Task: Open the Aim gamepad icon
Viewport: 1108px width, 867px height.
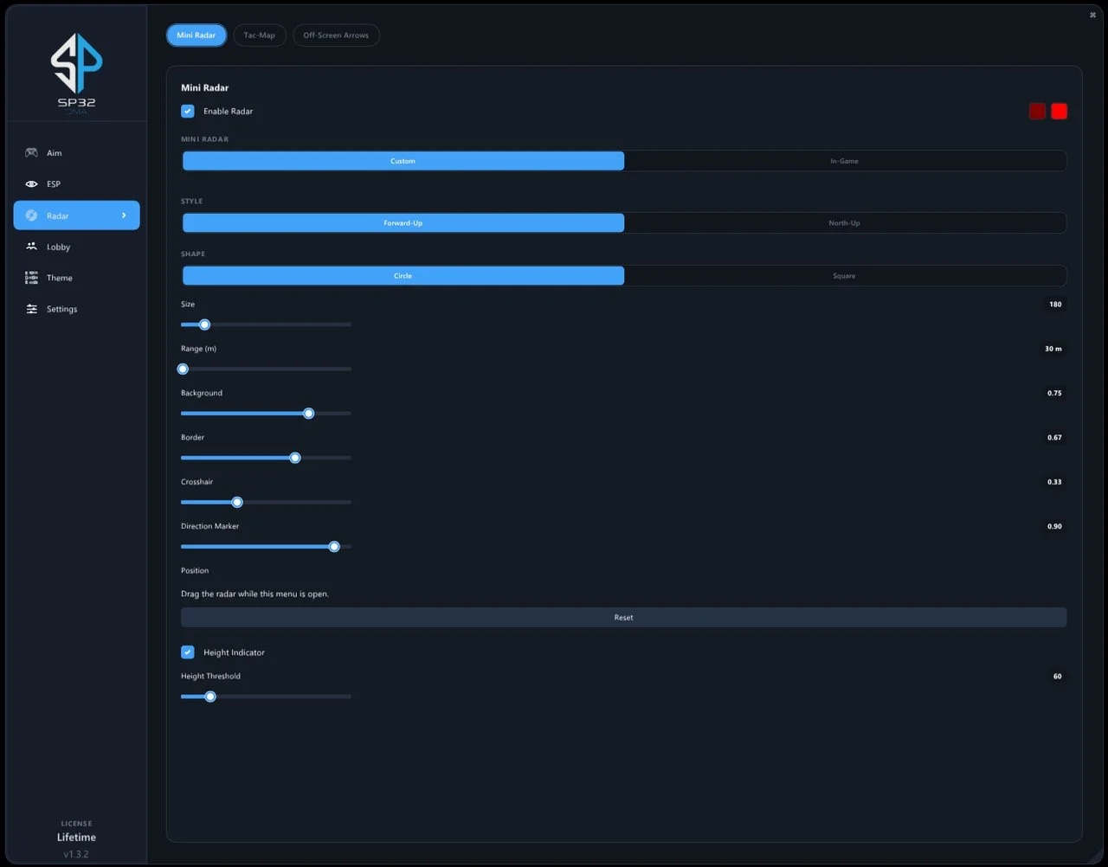Action: click(31, 153)
